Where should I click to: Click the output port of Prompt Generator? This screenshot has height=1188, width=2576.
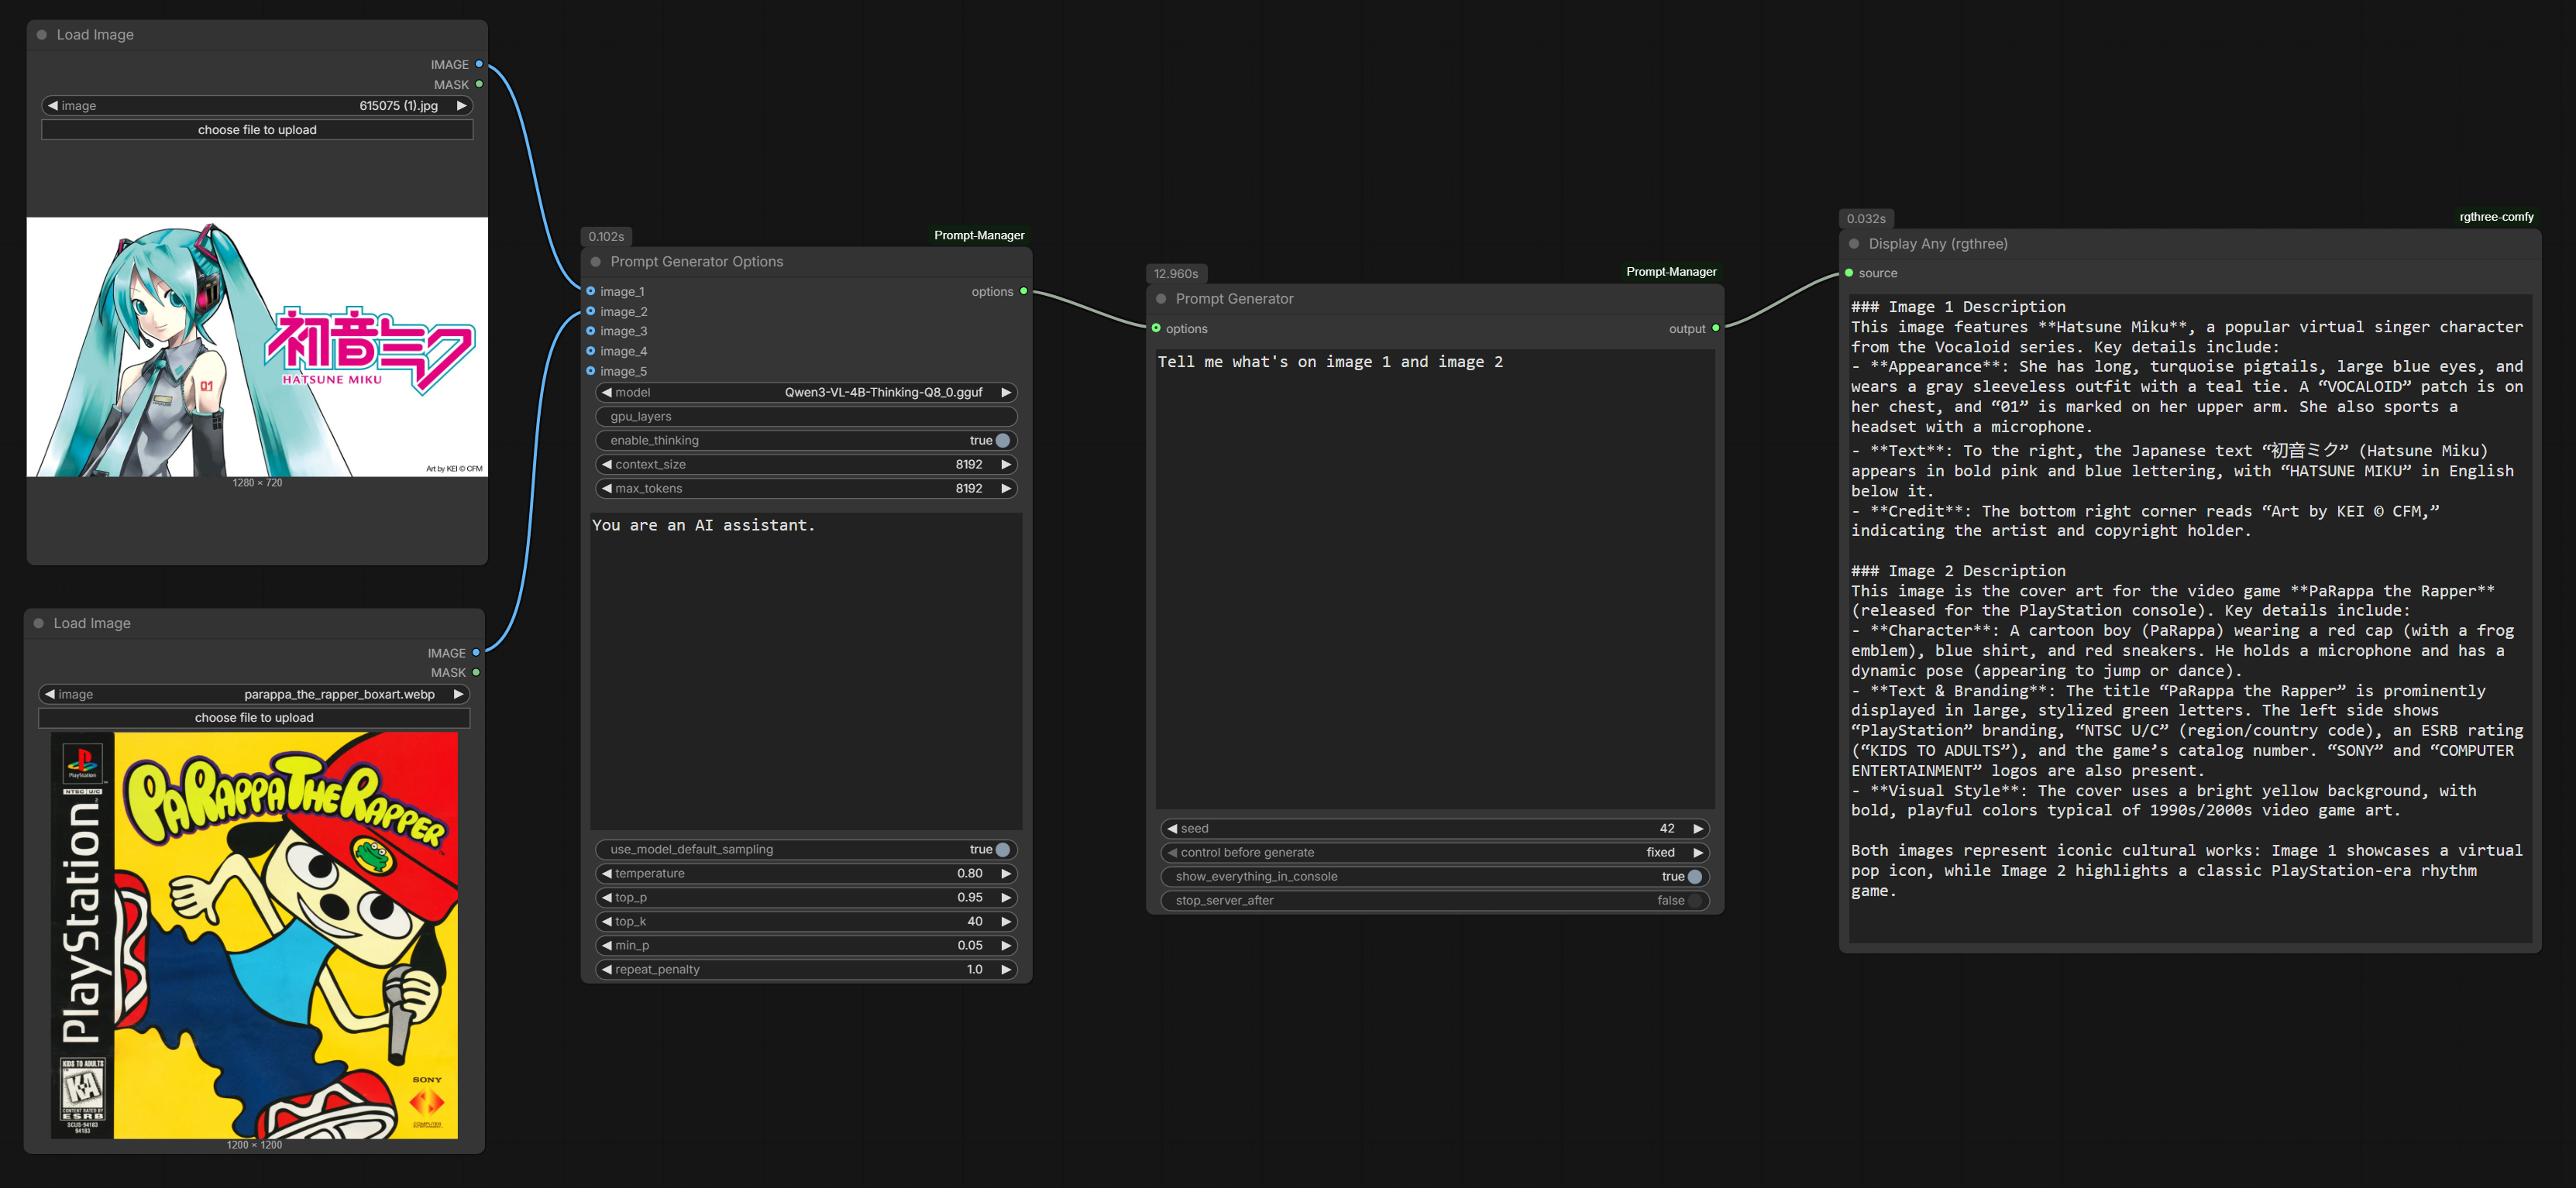click(1716, 328)
